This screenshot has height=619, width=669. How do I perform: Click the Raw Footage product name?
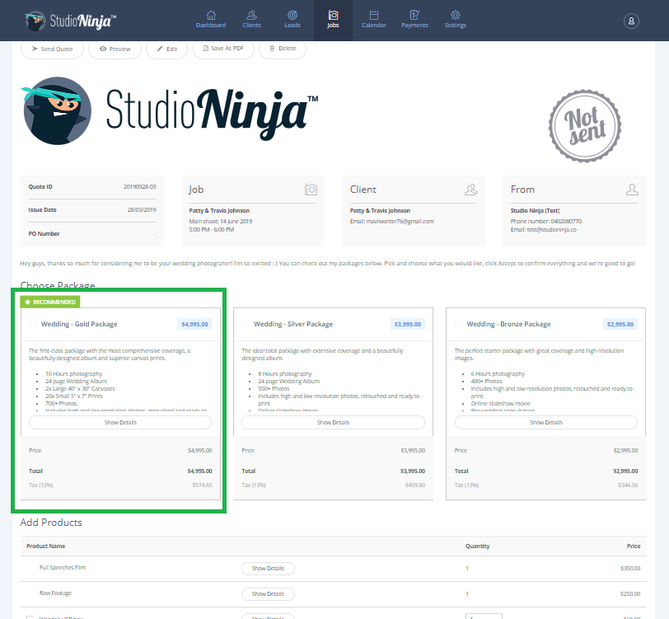[x=55, y=593]
